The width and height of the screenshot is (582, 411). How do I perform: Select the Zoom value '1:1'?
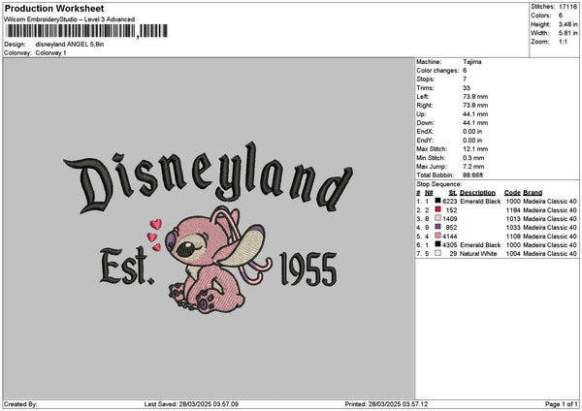(x=563, y=42)
